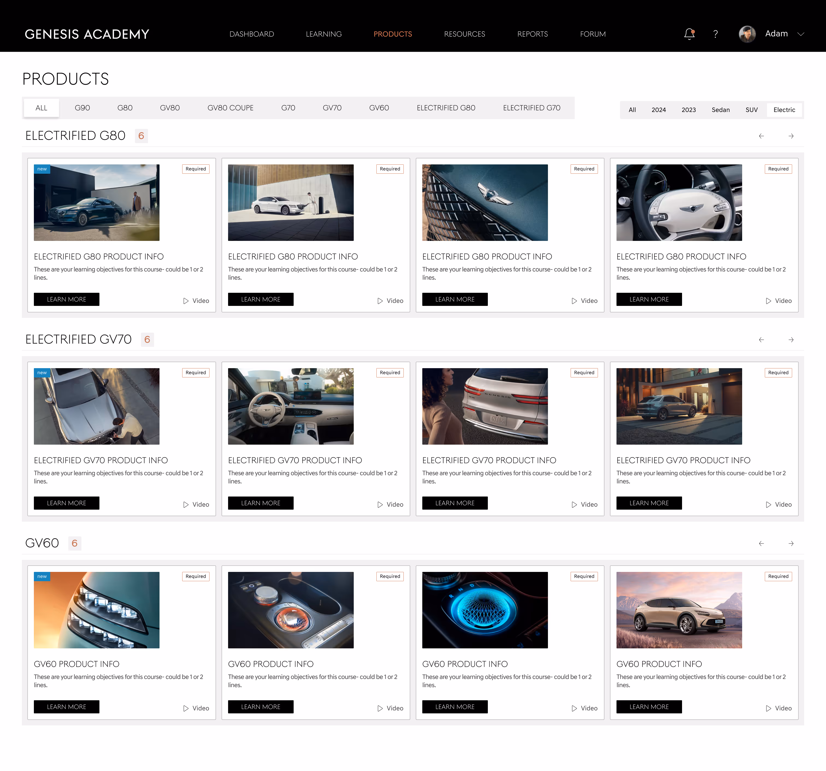Go to previous GV60 courses arrow

coord(761,543)
